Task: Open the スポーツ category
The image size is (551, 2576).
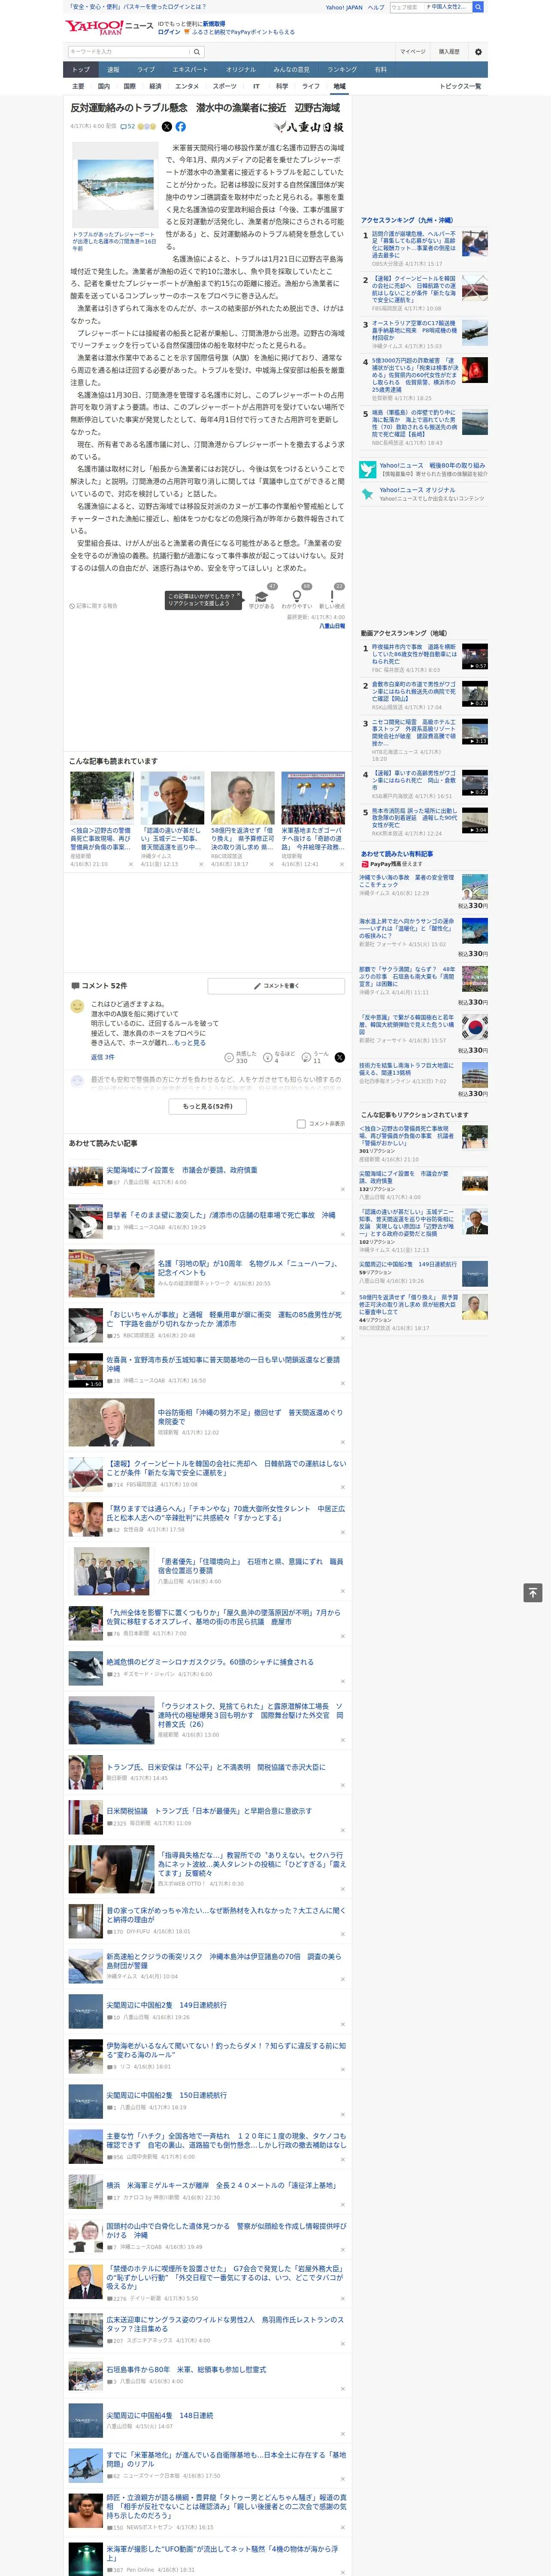Action: 225,86
